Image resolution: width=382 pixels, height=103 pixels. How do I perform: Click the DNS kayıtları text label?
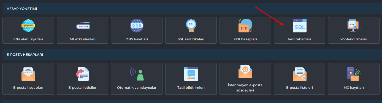coord(137,39)
